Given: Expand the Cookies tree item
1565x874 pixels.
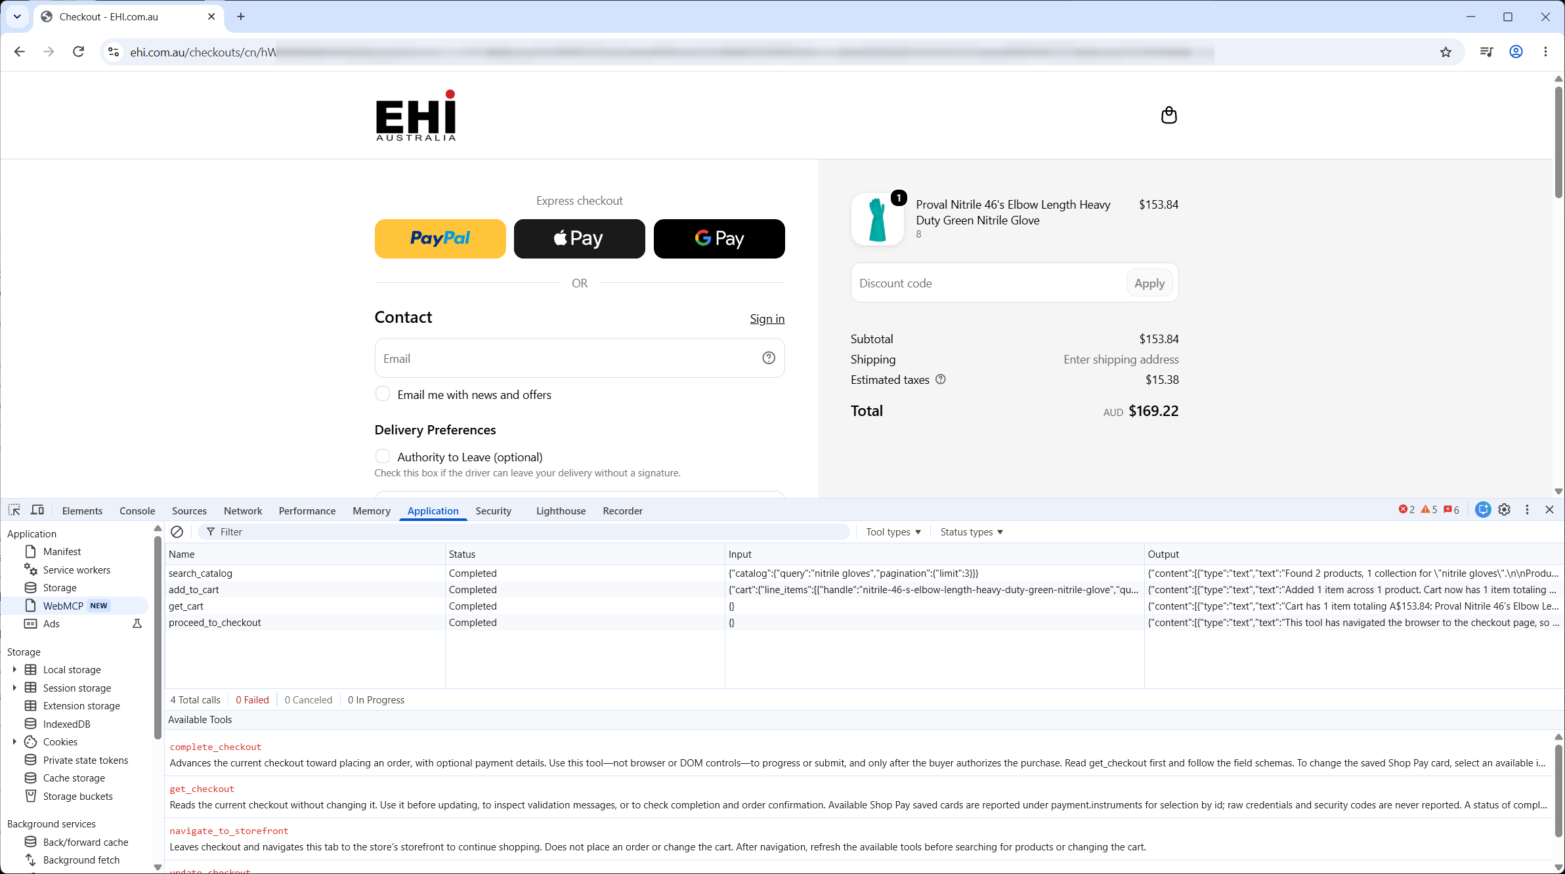Looking at the screenshot, I should [14, 741].
